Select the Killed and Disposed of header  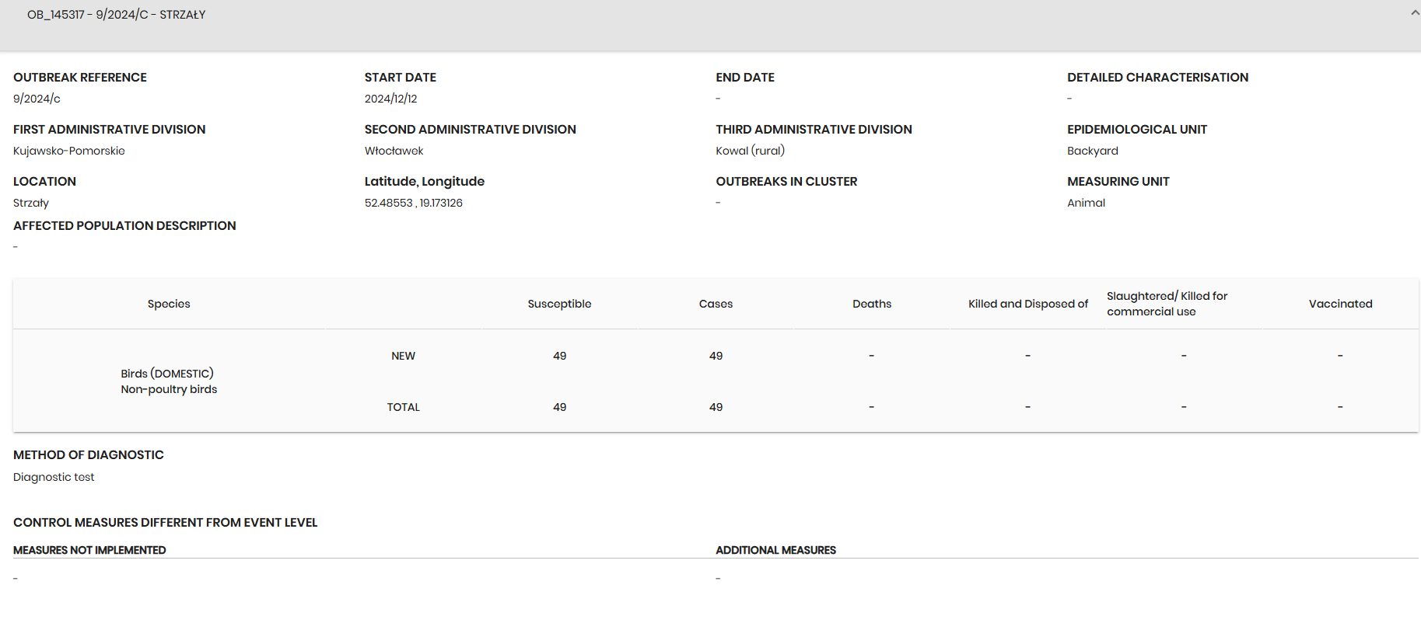[1027, 304]
